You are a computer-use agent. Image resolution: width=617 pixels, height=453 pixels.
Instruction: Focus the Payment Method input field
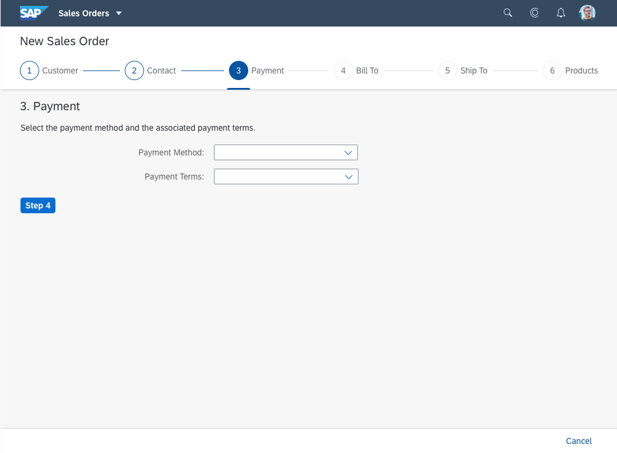pos(276,153)
